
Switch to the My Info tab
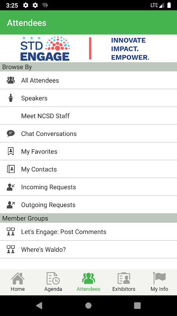159,282
